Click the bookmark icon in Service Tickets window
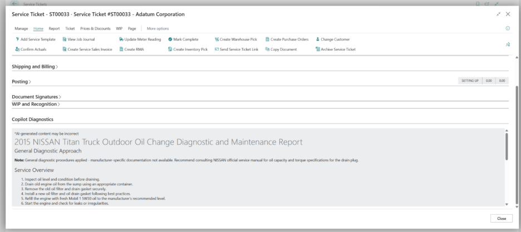This screenshot has height=232, width=521. tap(478, 4)
